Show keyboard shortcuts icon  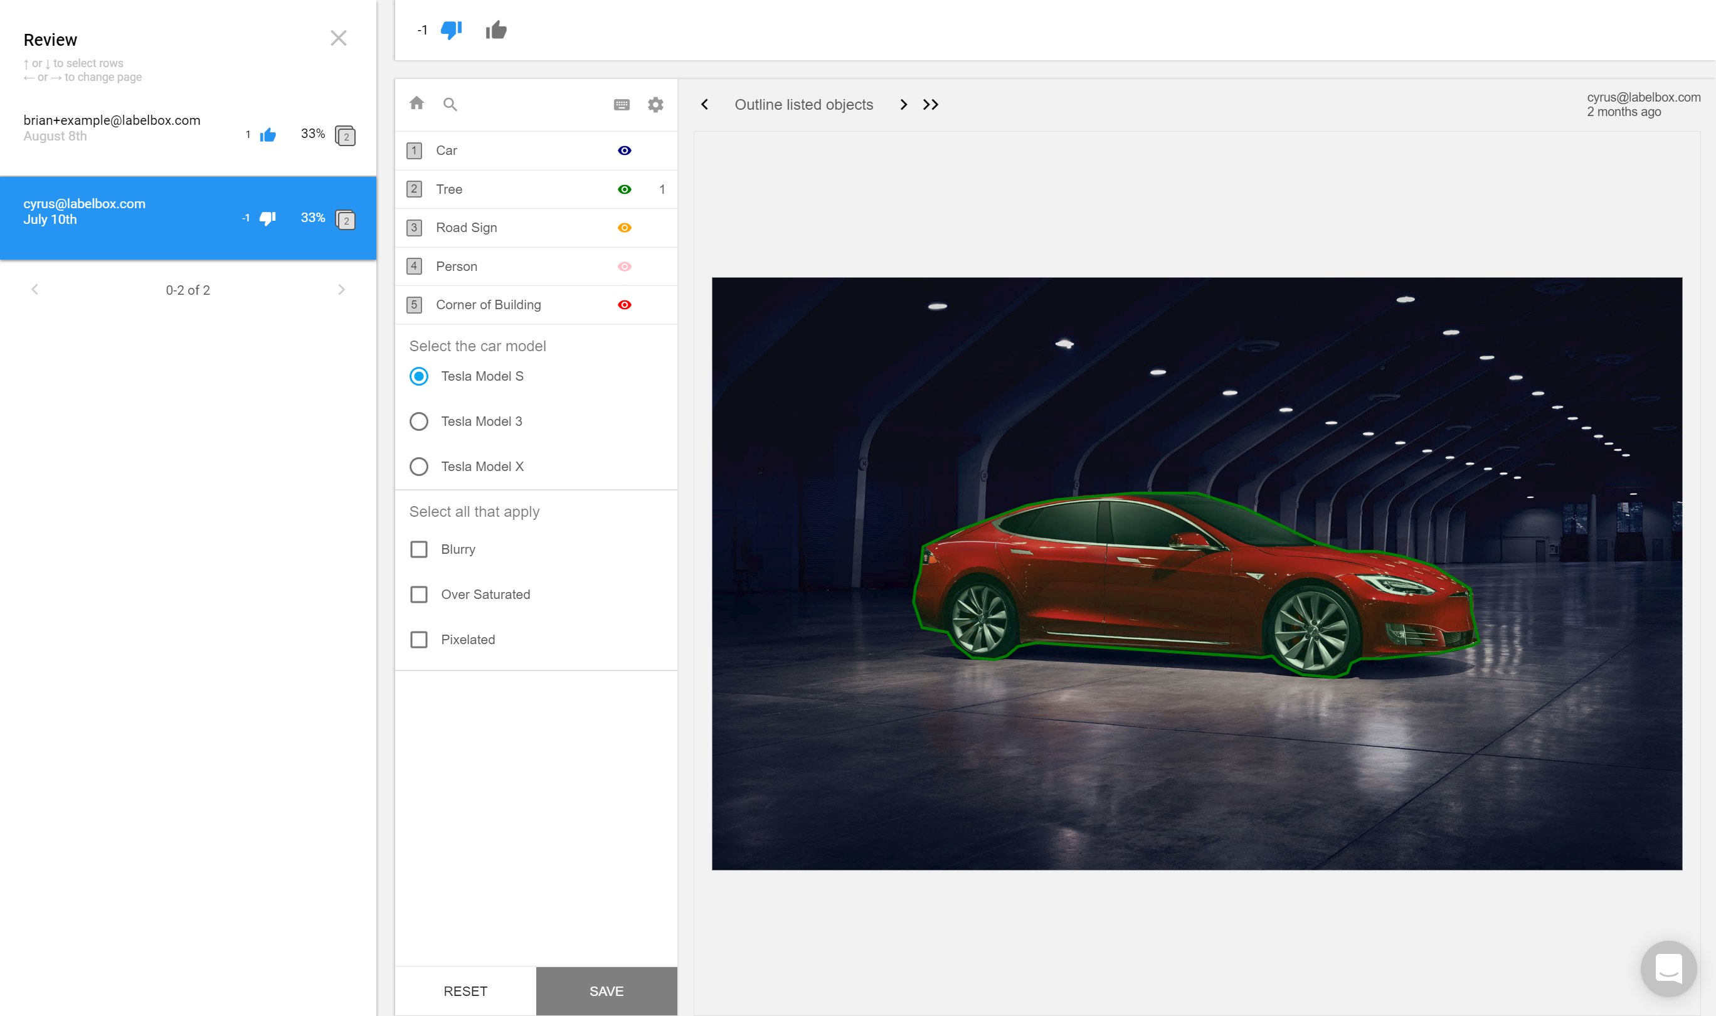(x=622, y=105)
